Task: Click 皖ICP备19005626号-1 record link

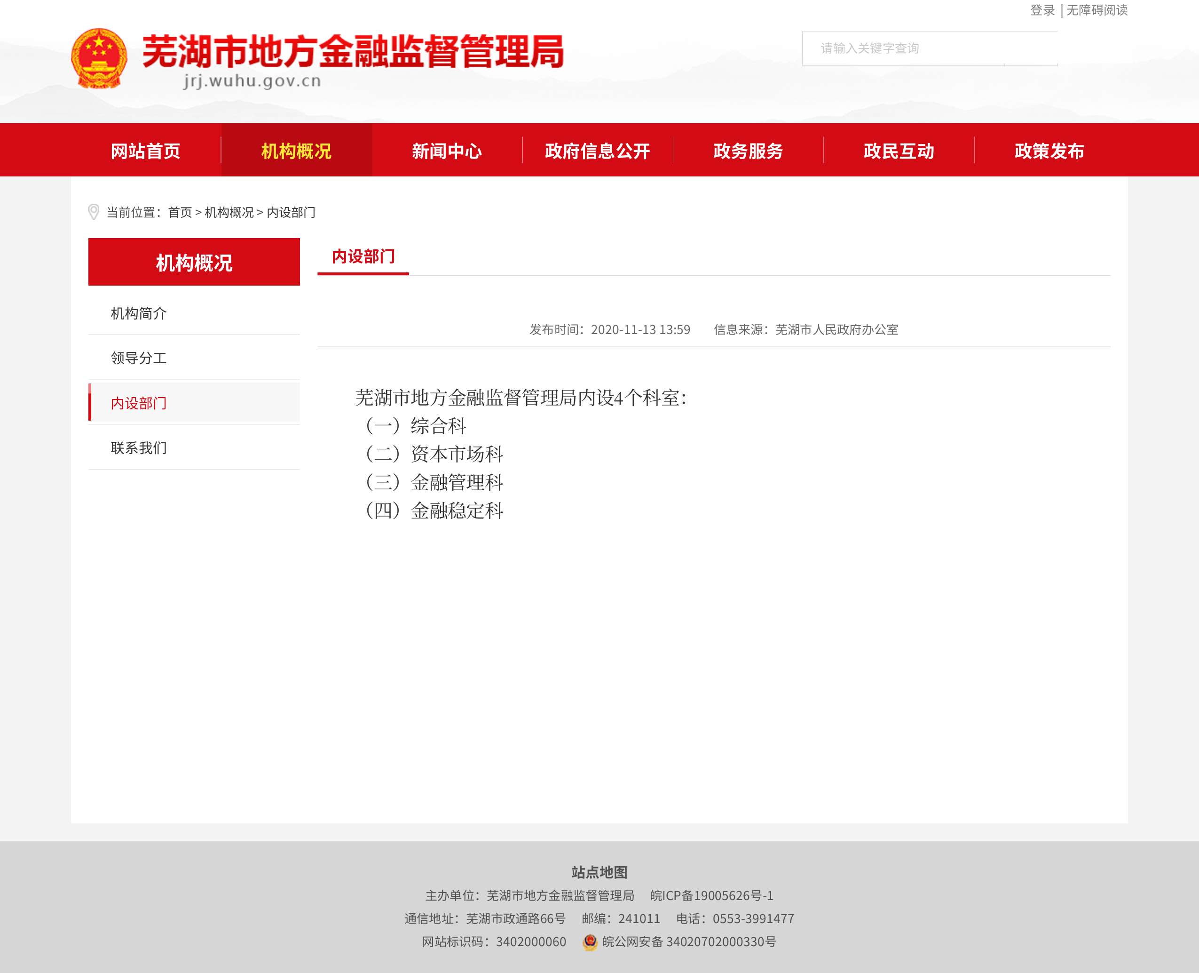Action: pos(712,896)
